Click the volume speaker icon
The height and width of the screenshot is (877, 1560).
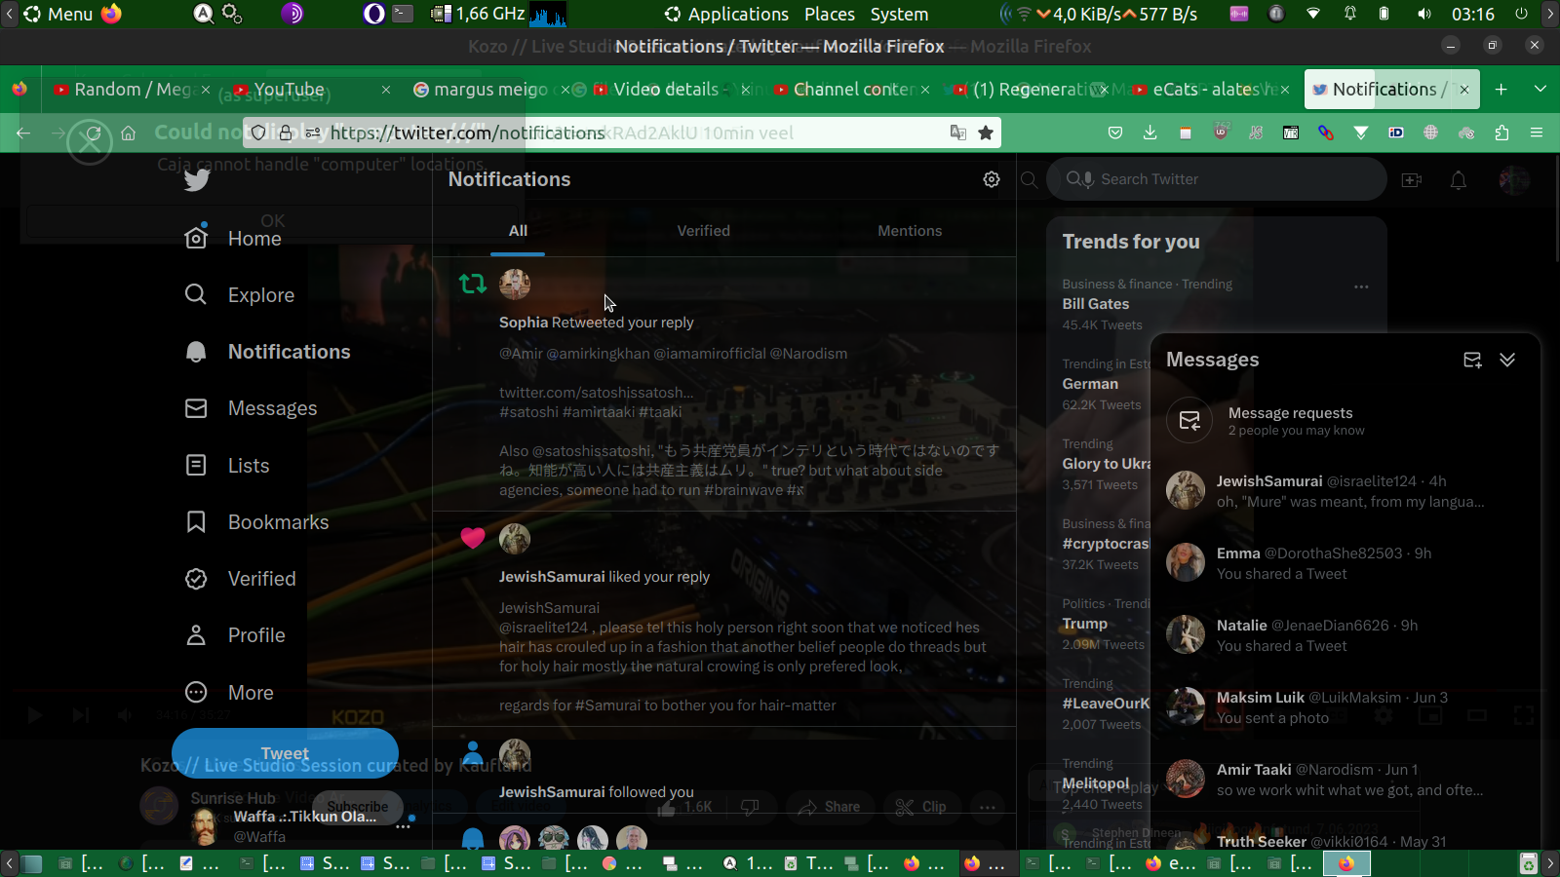(x=1424, y=14)
